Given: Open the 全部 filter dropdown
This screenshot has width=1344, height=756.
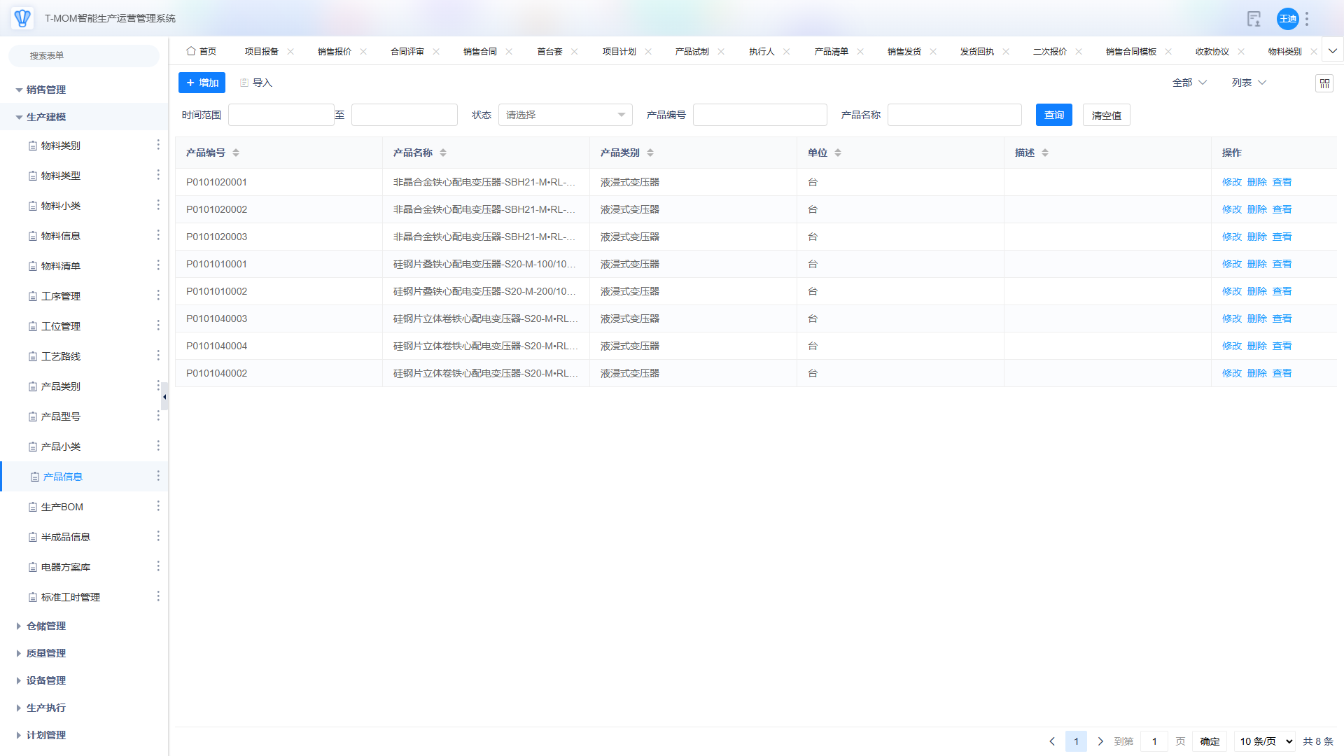Looking at the screenshot, I should 1189,83.
